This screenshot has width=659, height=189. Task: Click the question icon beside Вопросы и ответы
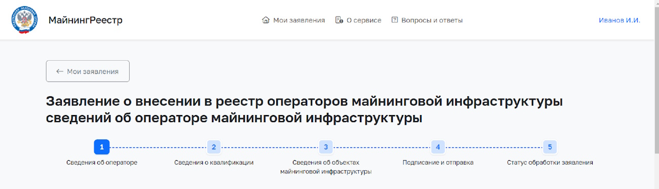click(x=394, y=20)
